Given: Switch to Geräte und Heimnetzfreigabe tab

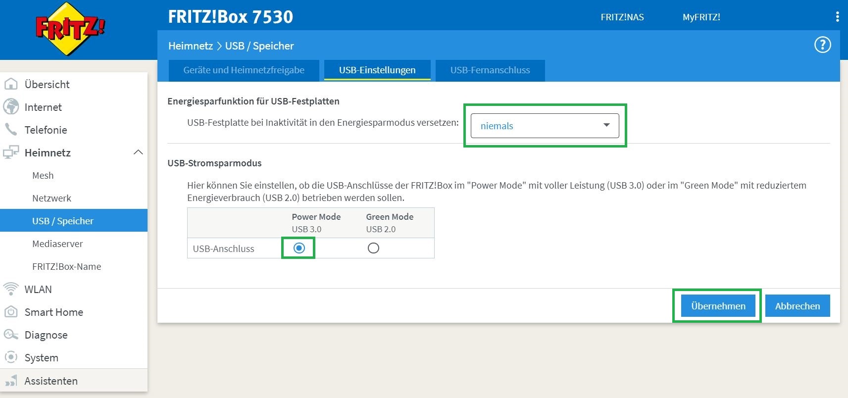Looking at the screenshot, I should [x=244, y=70].
